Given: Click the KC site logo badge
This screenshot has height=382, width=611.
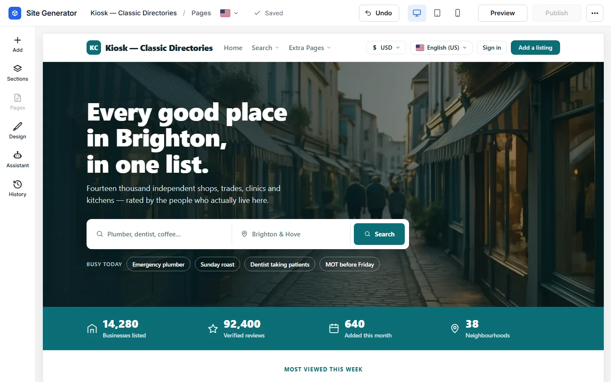Looking at the screenshot, I should [x=94, y=48].
